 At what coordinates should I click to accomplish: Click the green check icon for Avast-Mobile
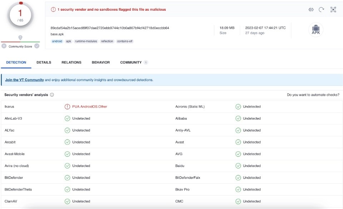tap(67, 154)
